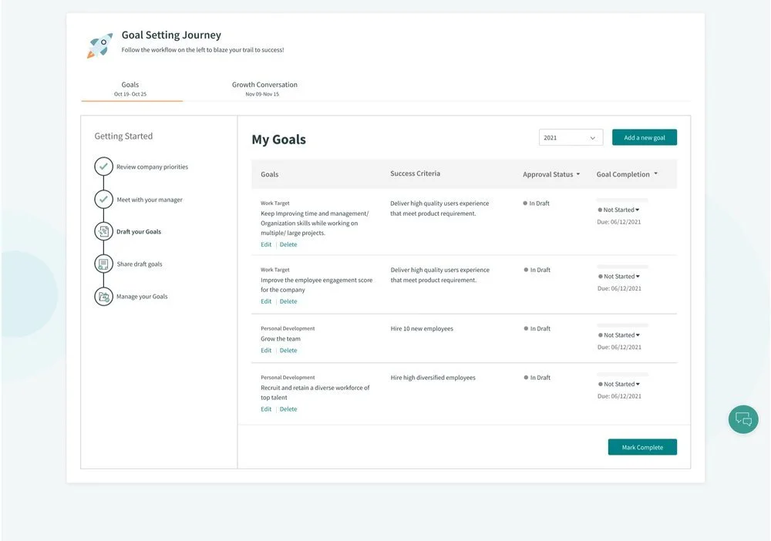Click progress bar of Grow the team goal
This screenshot has width=771, height=541.
click(x=622, y=325)
